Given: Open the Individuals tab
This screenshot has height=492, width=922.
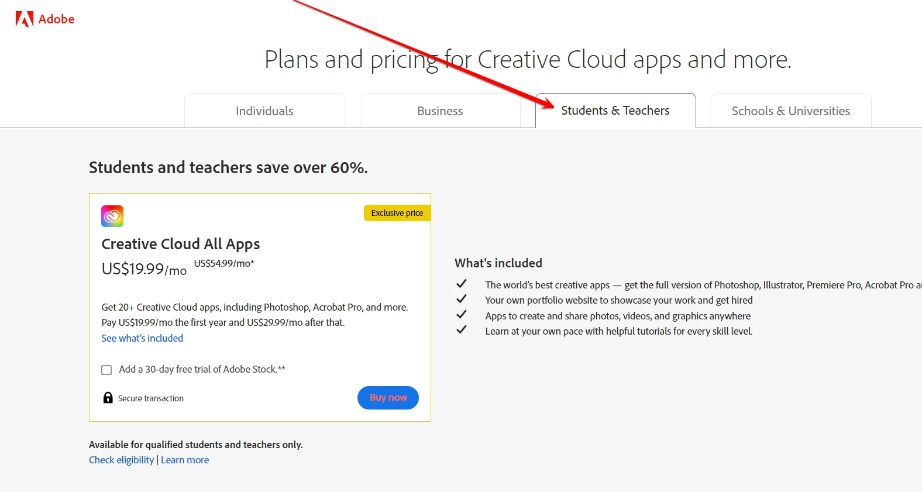Looking at the screenshot, I should coord(264,111).
